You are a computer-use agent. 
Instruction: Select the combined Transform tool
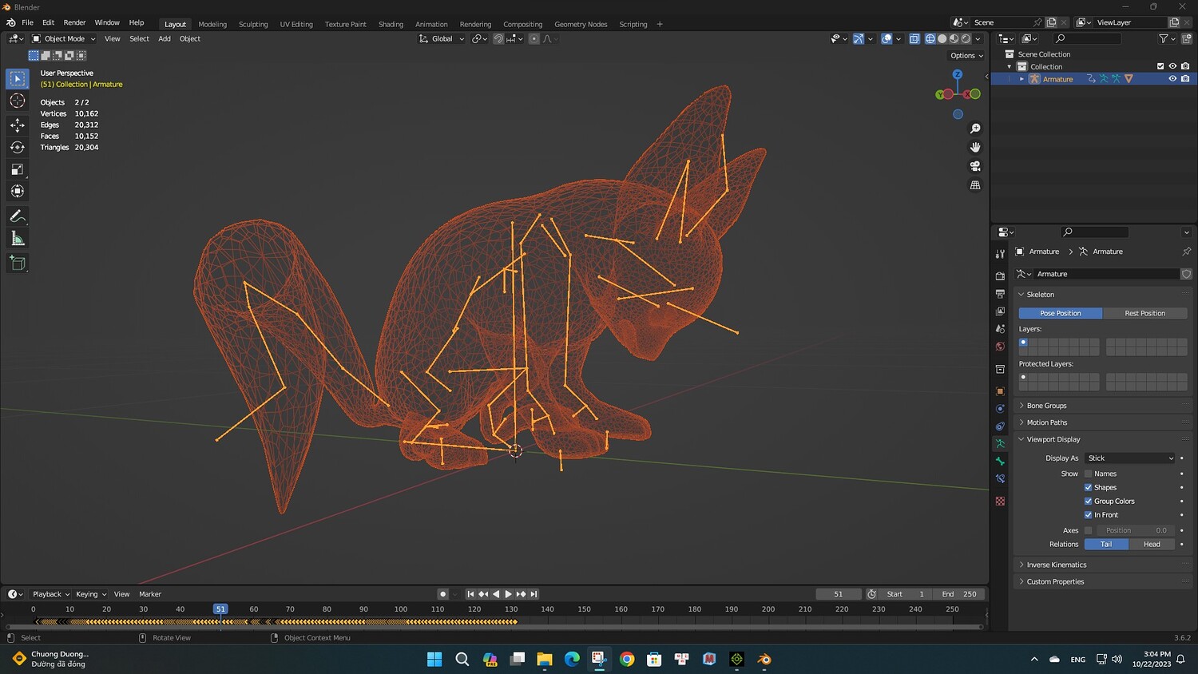coord(18,191)
